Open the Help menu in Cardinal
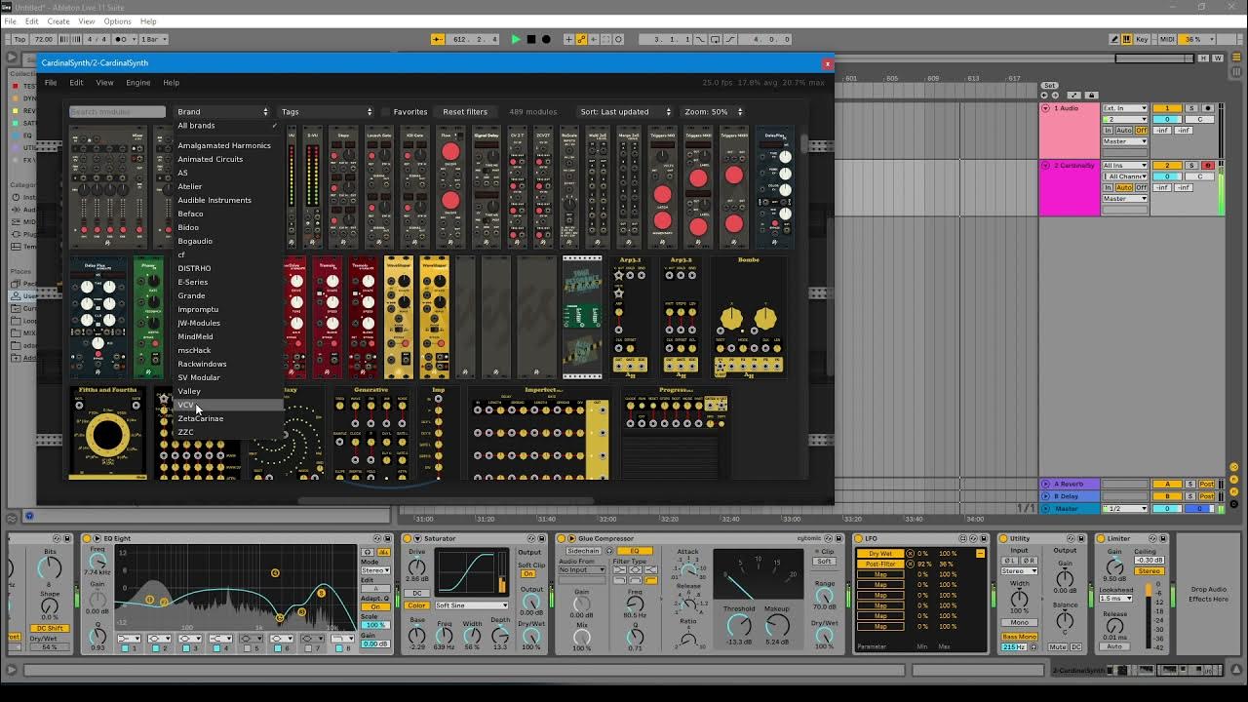 [x=171, y=83]
